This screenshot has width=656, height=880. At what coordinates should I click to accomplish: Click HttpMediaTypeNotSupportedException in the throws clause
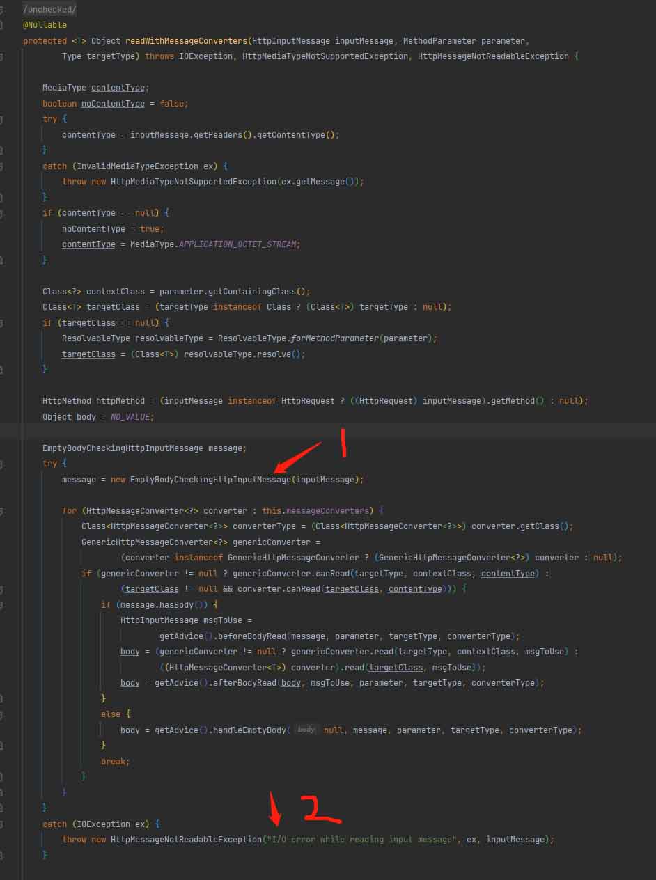tap(325, 56)
